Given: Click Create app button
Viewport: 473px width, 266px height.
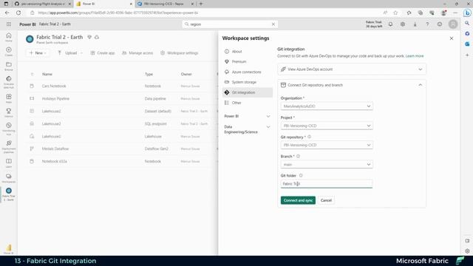Looking at the screenshot, I should [103, 52].
